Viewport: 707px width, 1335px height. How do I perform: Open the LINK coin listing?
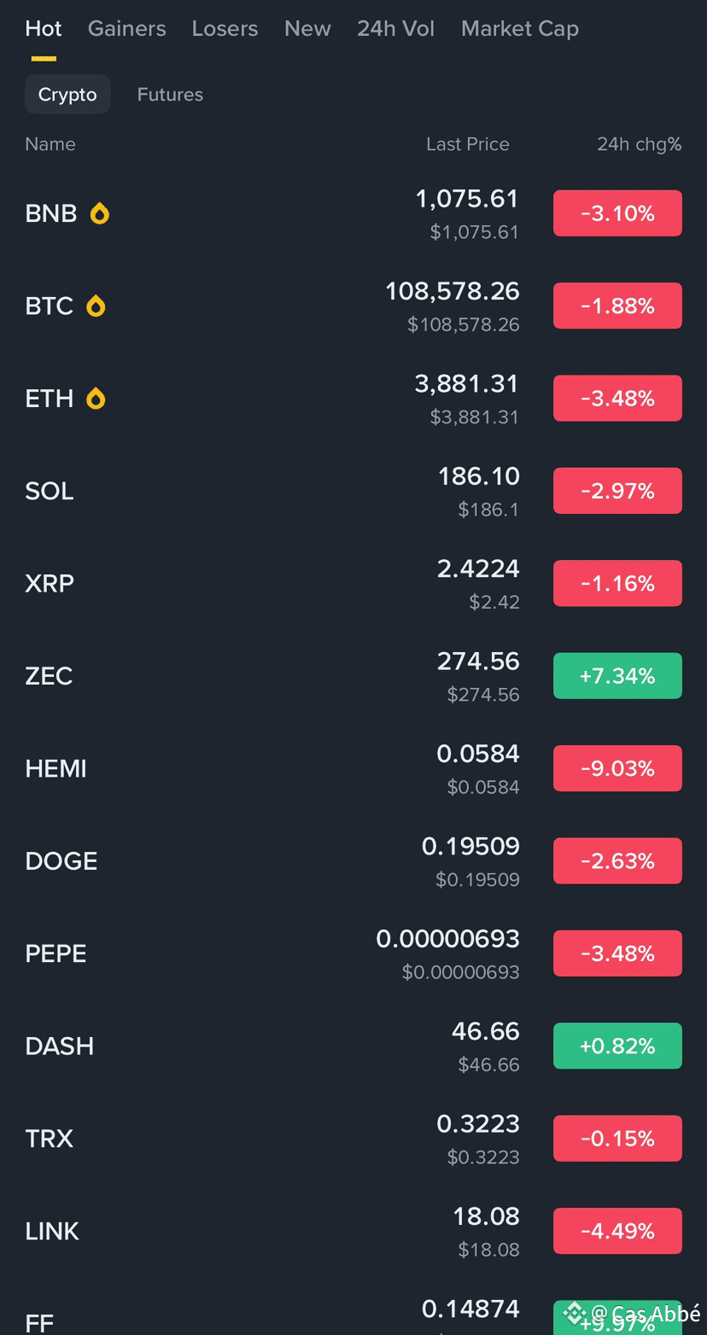coord(353,1231)
